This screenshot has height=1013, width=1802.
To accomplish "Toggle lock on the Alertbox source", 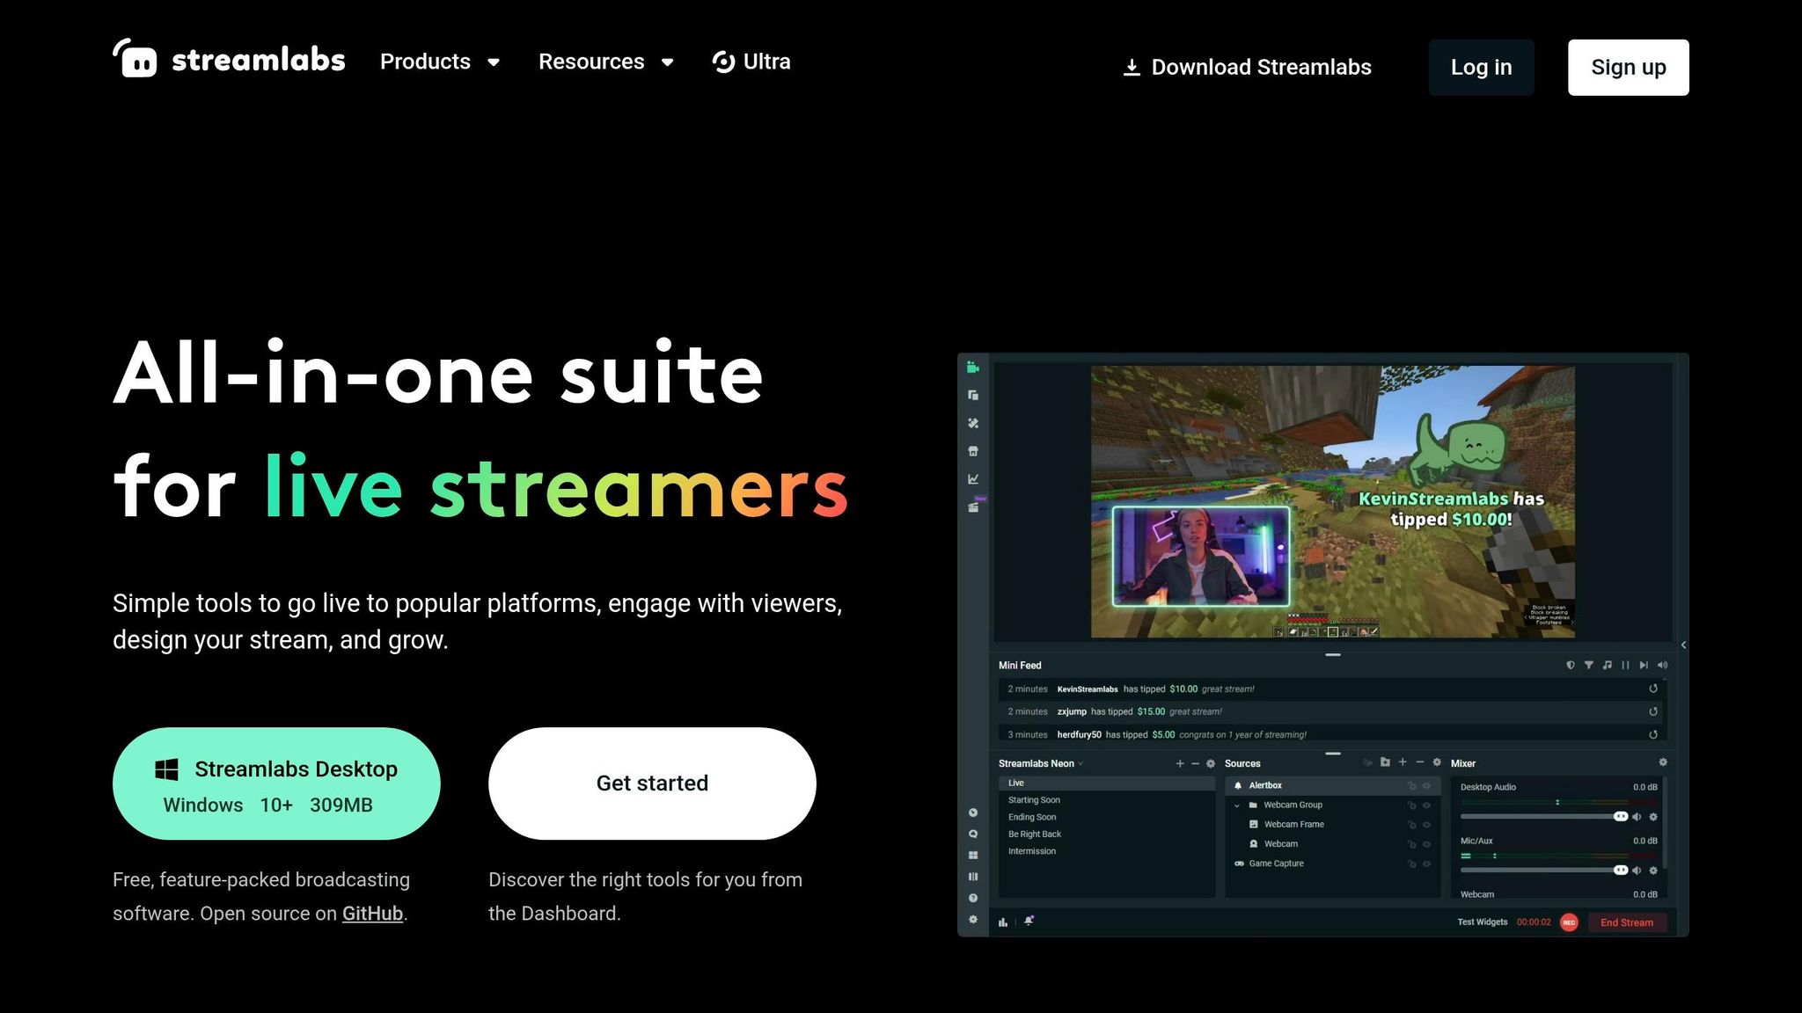I will (x=1413, y=785).
